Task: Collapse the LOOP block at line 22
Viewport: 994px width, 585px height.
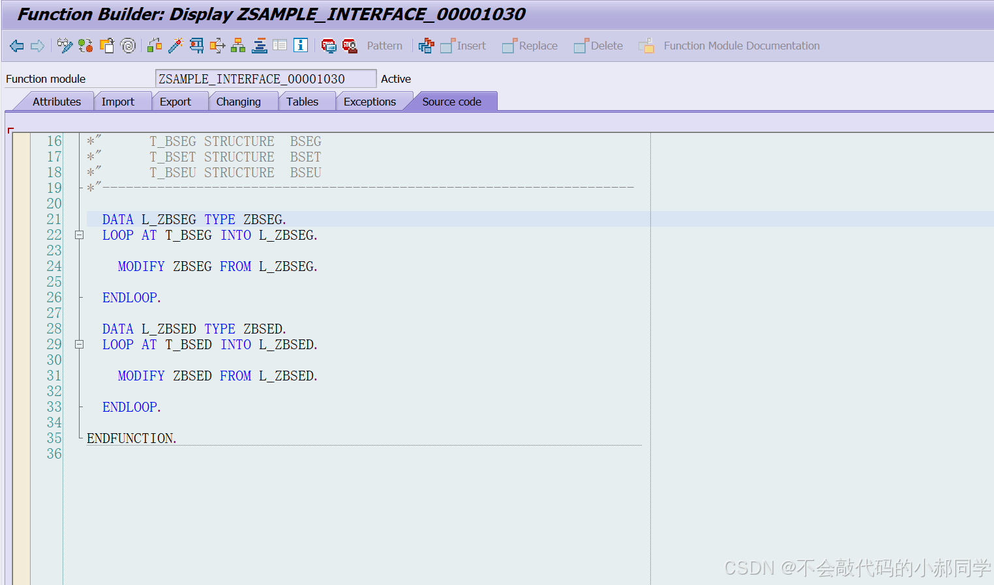Action: click(79, 235)
